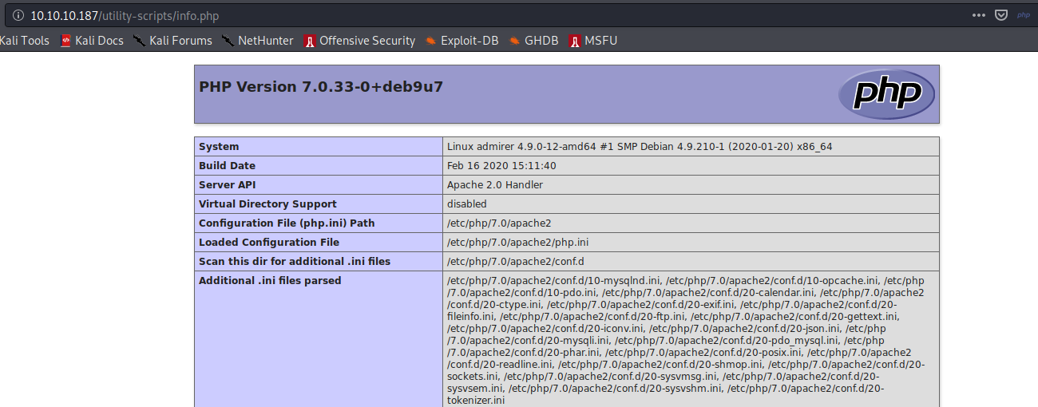Click the small php icon in address bar
Viewport: 1038px width, 407px height.
click(1024, 15)
